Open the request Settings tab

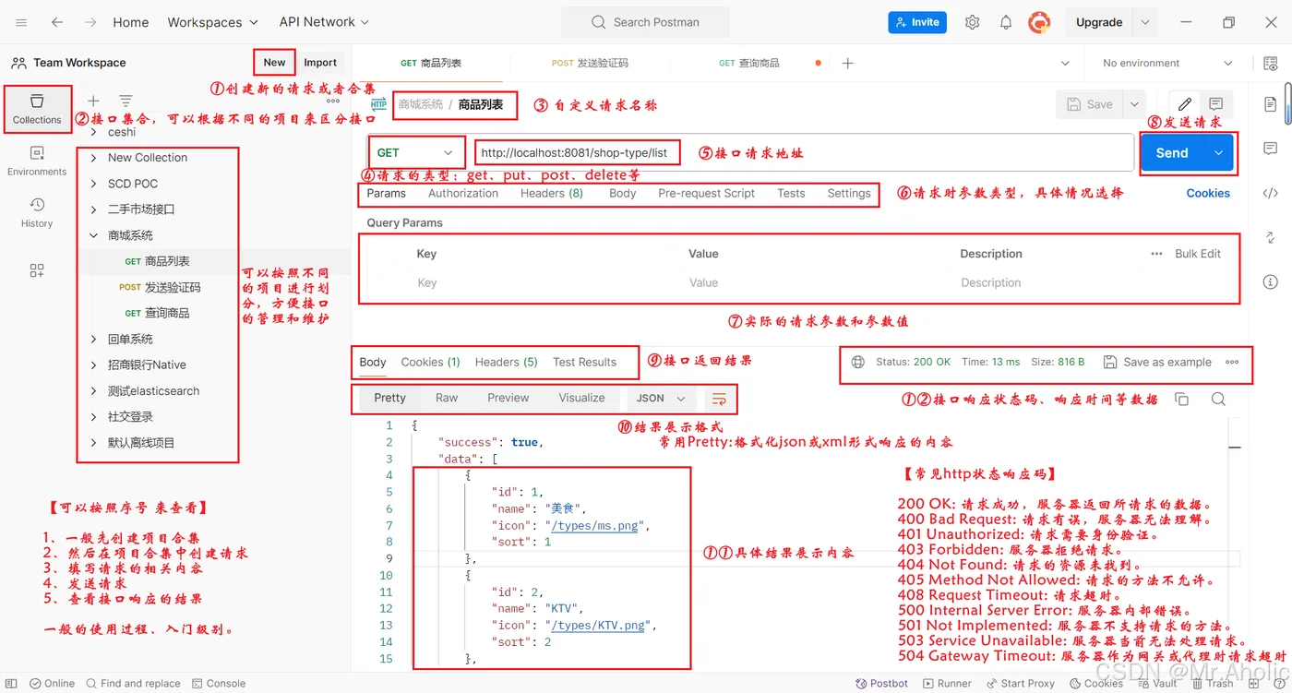tap(849, 194)
